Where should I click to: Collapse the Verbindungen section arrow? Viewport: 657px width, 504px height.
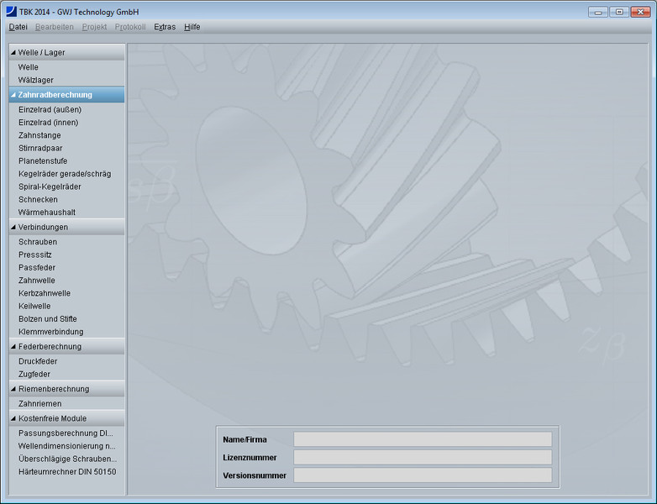point(13,227)
